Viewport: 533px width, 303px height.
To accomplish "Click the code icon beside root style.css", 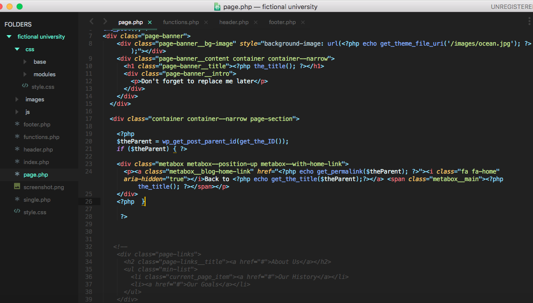I will 17,211.
